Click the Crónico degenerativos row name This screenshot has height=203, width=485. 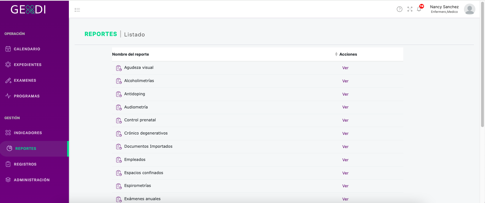(x=146, y=133)
